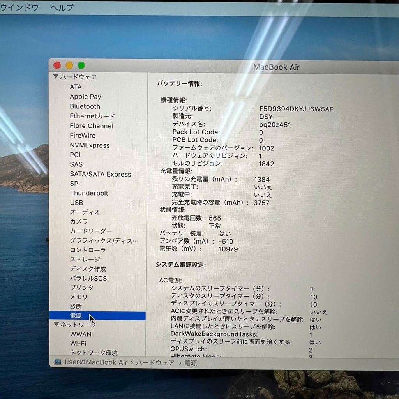Click the Pack Lot Code label
The height and width of the screenshot is (399, 399).
click(196, 132)
